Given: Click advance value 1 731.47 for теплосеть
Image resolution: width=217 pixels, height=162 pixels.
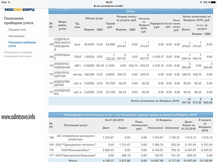Looking at the screenshot, I should tap(125, 145).
